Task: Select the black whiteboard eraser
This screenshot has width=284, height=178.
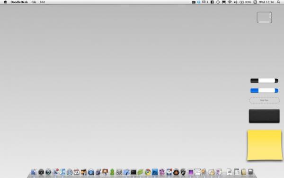Action: click(x=264, y=116)
